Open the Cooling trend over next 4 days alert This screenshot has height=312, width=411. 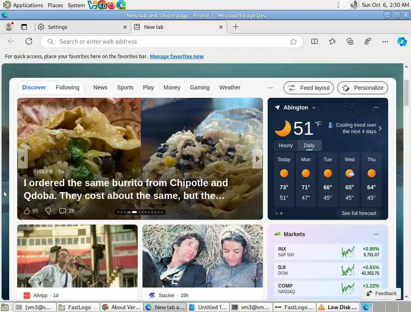pos(356,128)
